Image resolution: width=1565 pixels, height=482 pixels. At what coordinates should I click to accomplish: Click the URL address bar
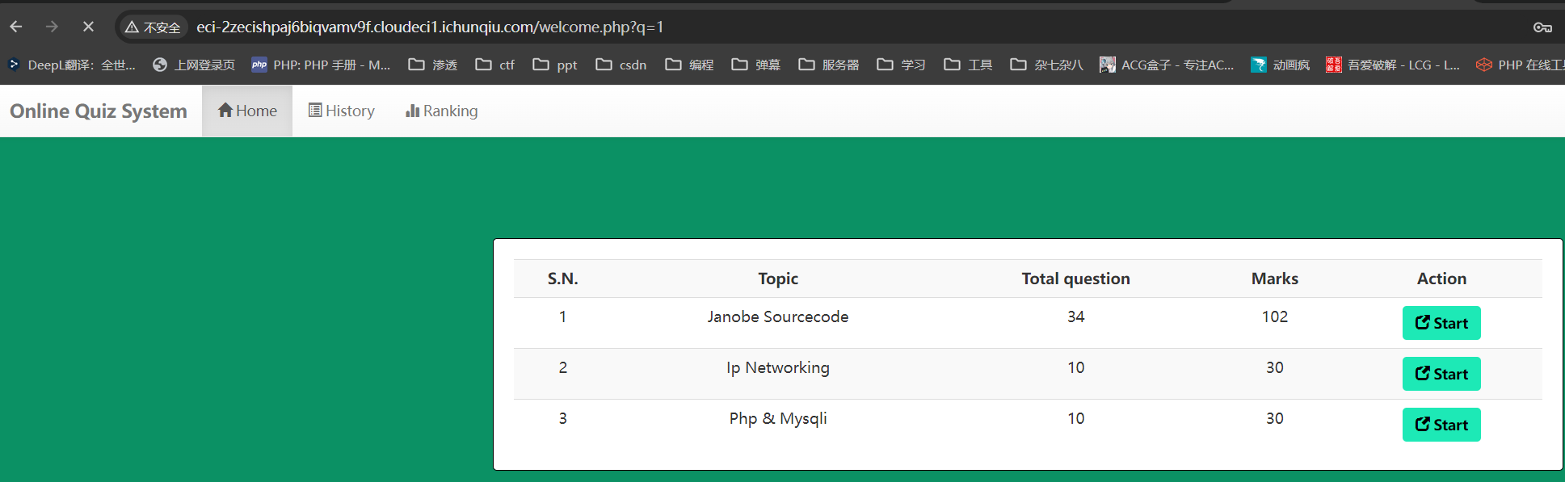[x=727, y=27]
